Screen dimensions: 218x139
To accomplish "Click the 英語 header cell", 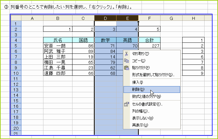I will point(127,40).
